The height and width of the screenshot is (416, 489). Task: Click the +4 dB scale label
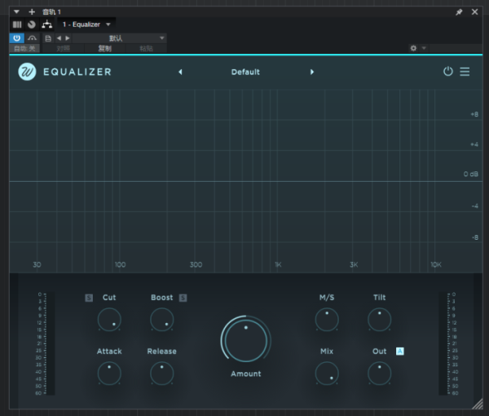click(474, 144)
